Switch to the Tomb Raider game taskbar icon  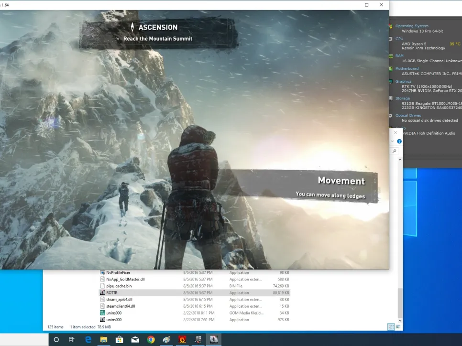214,339
